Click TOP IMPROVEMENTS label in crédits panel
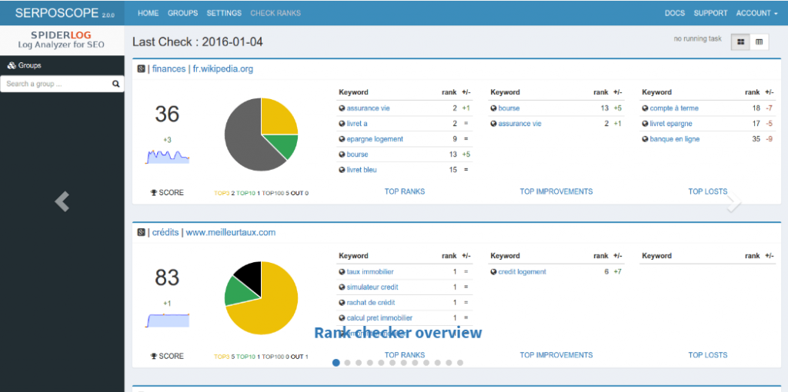The height and width of the screenshot is (392, 788). pyautogui.click(x=556, y=355)
